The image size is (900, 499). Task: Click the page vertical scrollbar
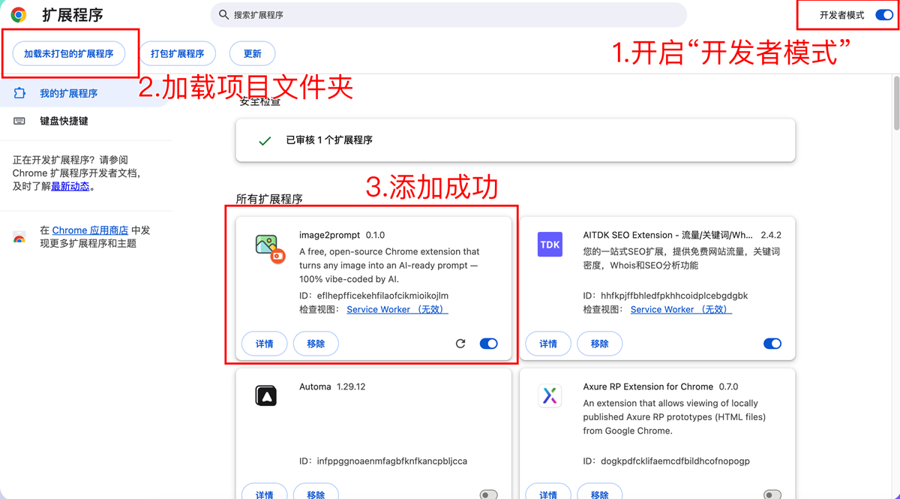[895, 105]
